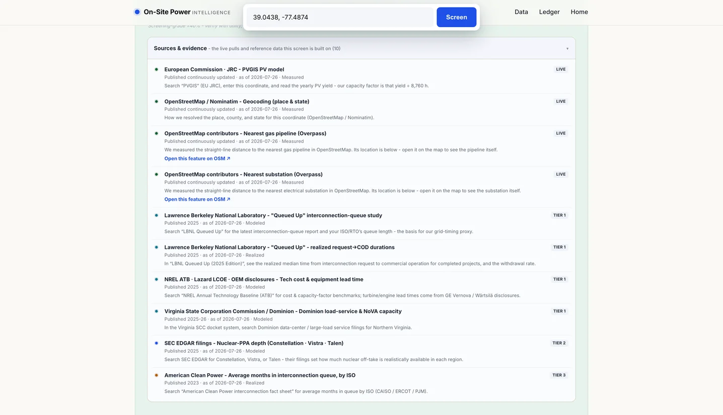Click the text "Search SEC EDGAR for Constellation, Vistra, or Talen"
Image resolution: width=723 pixels, height=415 pixels.
[x=314, y=360]
